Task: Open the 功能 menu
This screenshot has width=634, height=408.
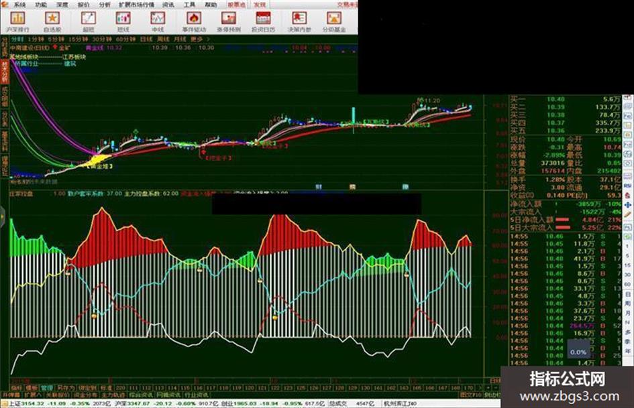Action: pyautogui.click(x=41, y=5)
